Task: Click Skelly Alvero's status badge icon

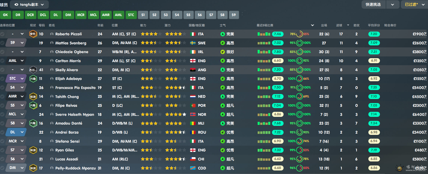Action: coord(33,70)
